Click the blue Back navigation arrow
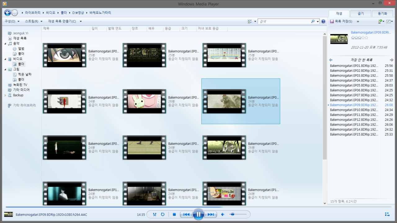Viewport: 397px width, 223px height. tap(7, 13)
